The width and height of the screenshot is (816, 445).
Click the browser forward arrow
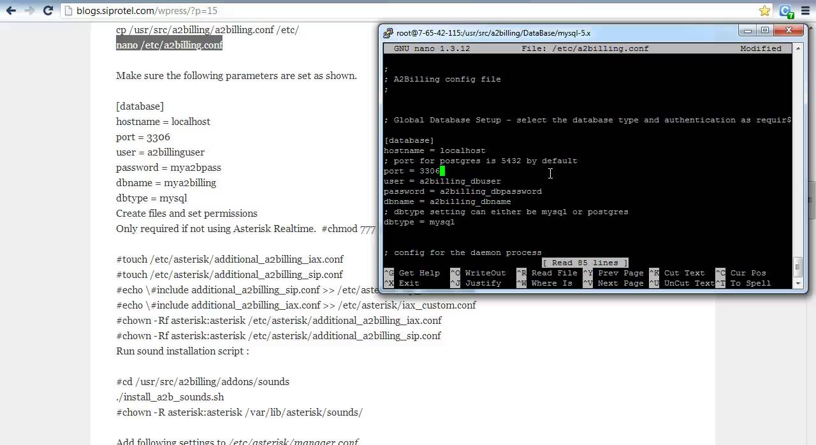point(29,11)
